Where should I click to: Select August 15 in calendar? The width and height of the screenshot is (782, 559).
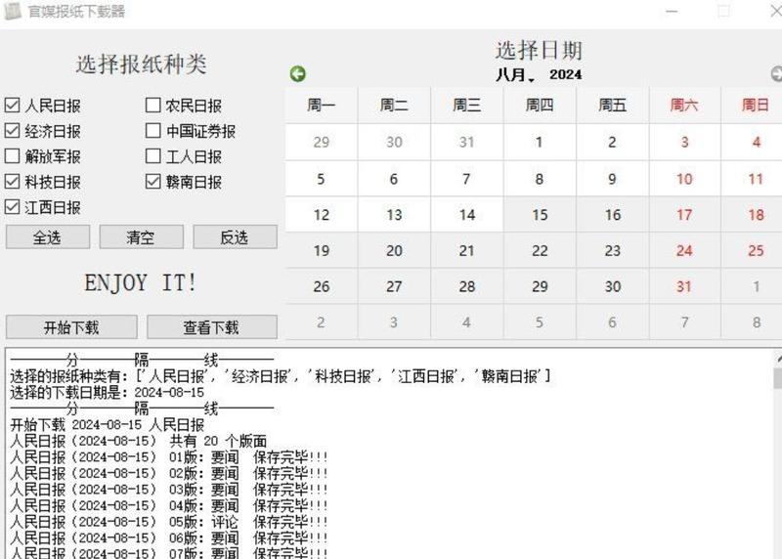(x=540, y=215)
